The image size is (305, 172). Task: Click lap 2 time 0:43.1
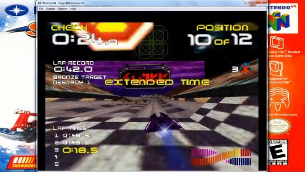point(76,142)
